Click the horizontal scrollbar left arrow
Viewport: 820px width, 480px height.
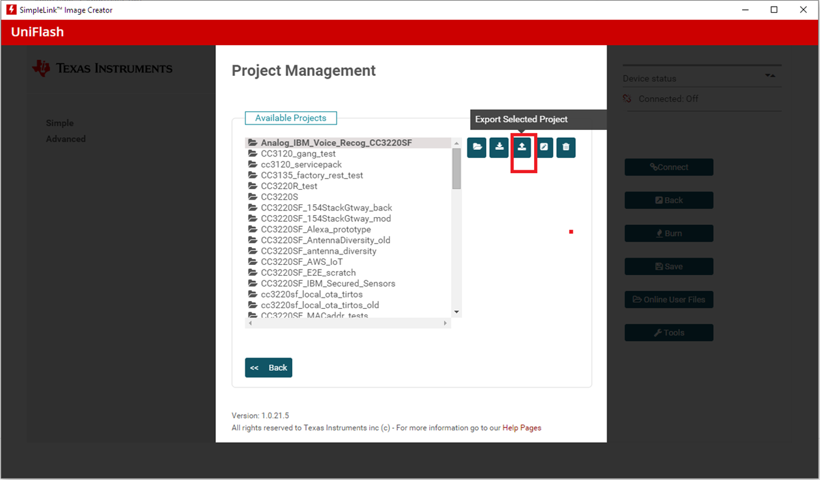pos(250,323)
